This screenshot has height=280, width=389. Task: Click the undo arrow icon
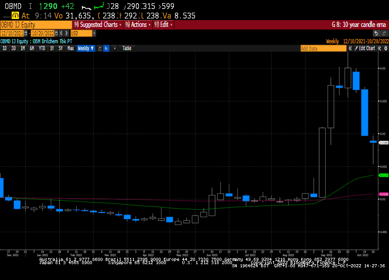pos(376,33)
